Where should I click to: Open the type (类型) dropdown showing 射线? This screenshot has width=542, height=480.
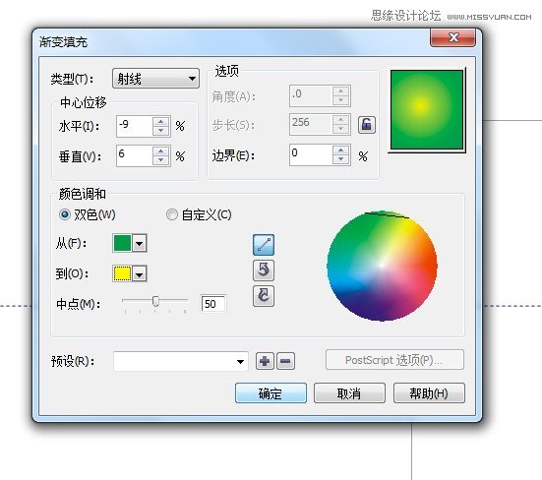pyautogui.click(x=155, y=79)
